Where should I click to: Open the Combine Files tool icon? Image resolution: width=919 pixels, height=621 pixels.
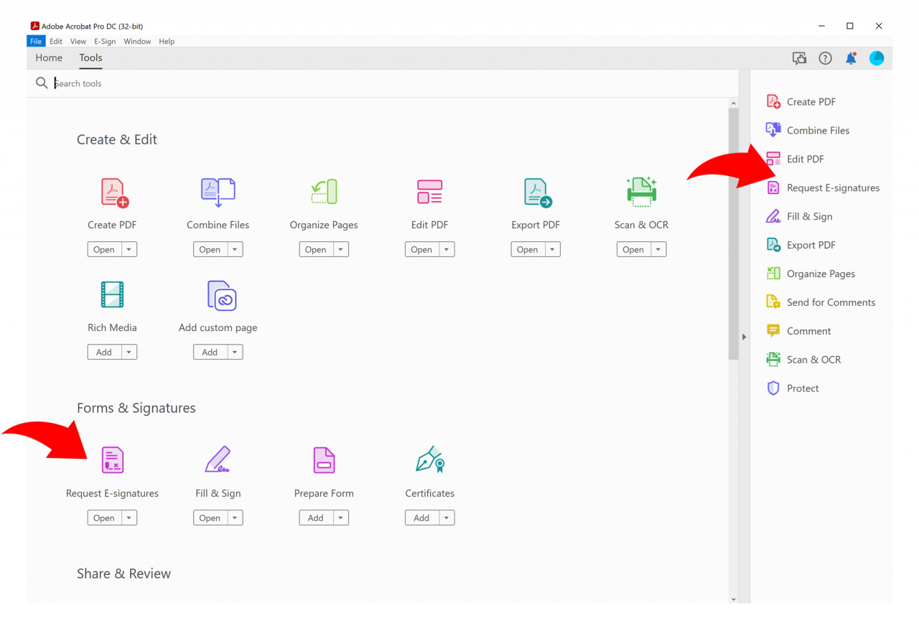coord(218,192)
